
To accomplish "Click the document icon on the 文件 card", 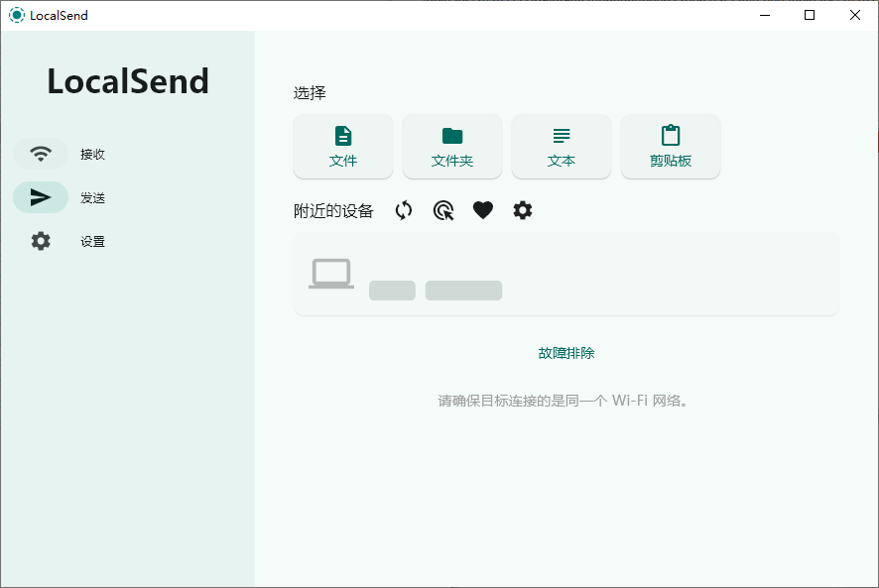I will tap(342, 135).
